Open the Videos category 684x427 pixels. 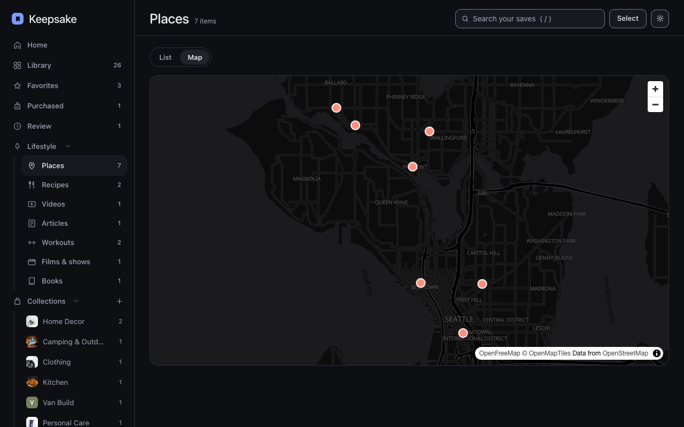click(x=74, y=204)
